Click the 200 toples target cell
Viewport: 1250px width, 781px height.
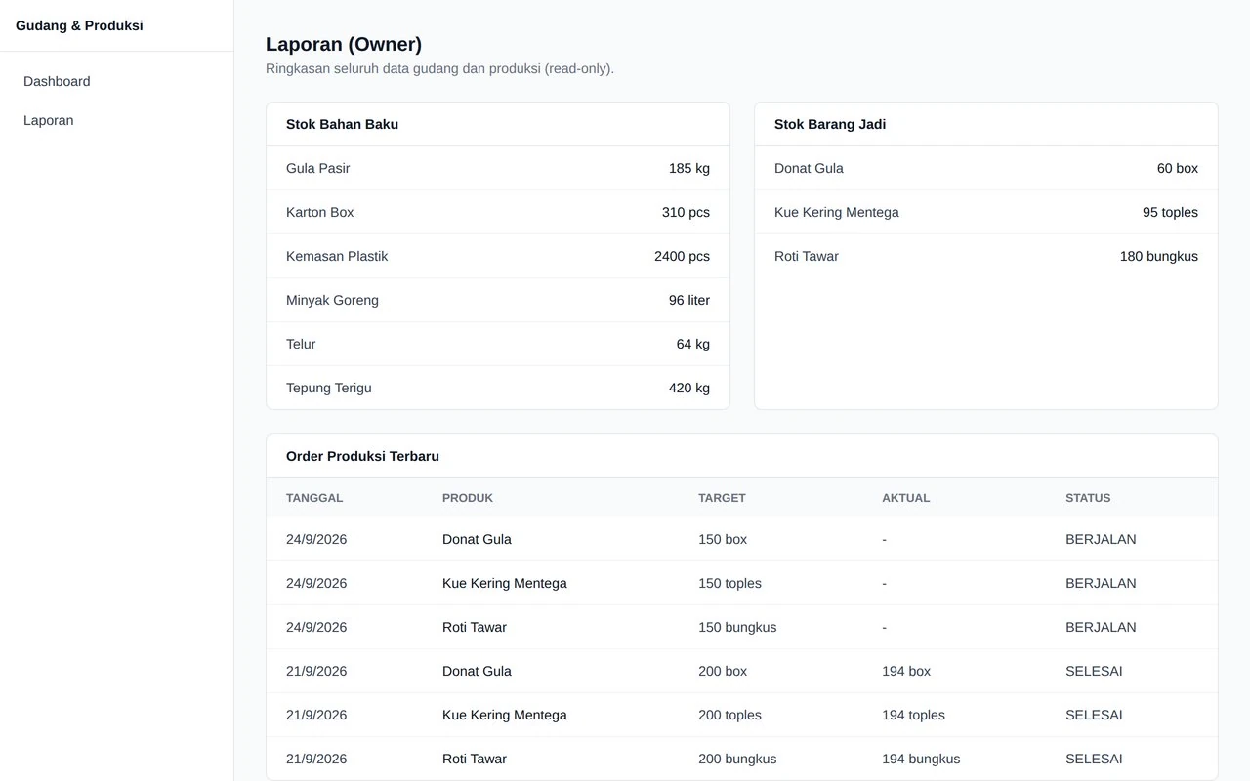pos(729,715)
